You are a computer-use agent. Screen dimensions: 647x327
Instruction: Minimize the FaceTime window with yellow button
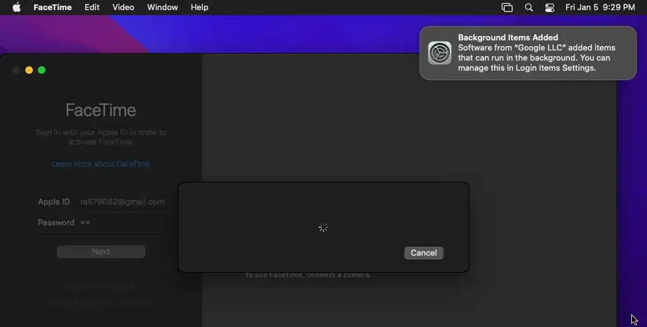(29, 70)
